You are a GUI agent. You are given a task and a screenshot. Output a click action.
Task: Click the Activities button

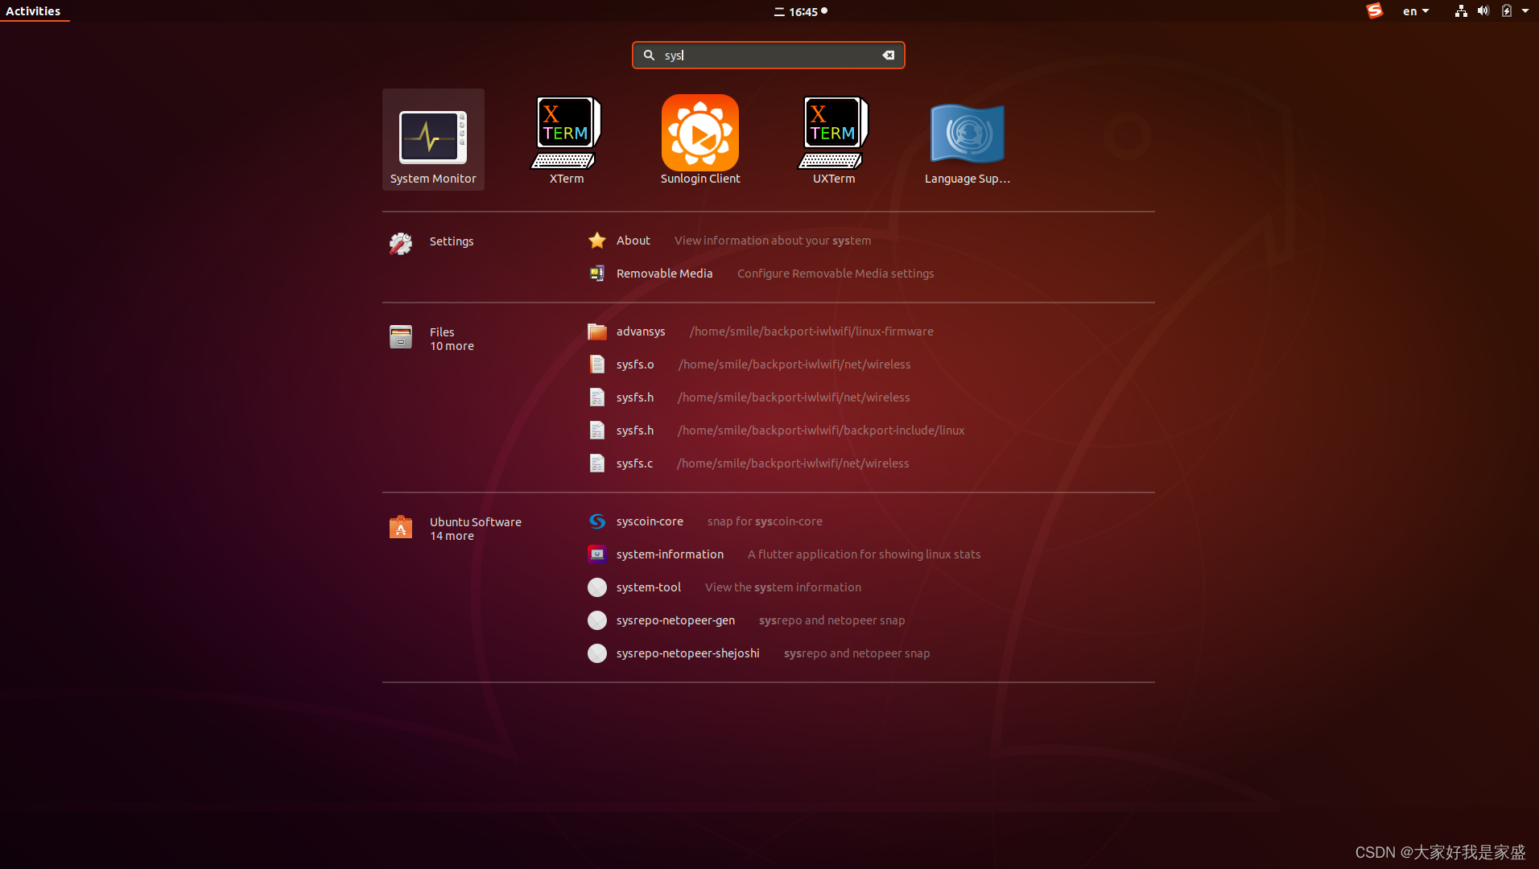point(33,11)
